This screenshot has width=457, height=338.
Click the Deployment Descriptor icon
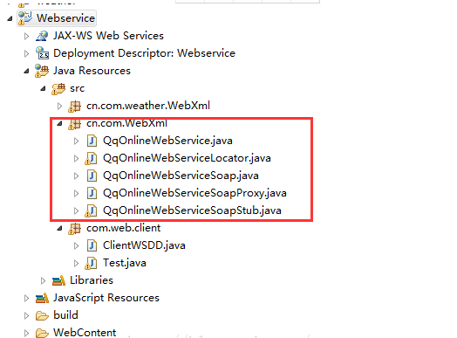pyautogui.click(x=42, y=53)
